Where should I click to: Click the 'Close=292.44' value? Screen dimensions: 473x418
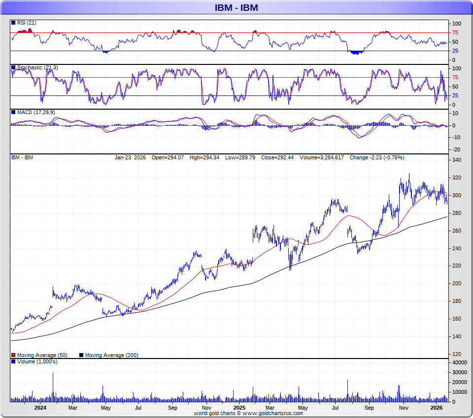coord(277,157)
